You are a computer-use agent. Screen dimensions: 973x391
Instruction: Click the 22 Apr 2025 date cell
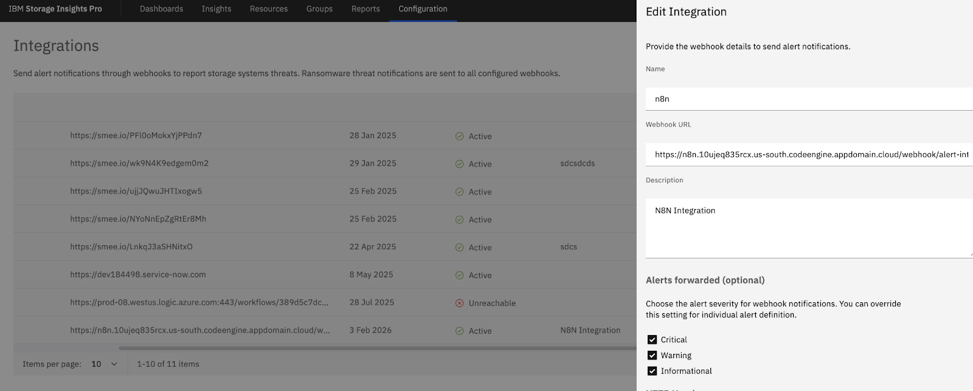pyautogui.click(x=373, y=247)
